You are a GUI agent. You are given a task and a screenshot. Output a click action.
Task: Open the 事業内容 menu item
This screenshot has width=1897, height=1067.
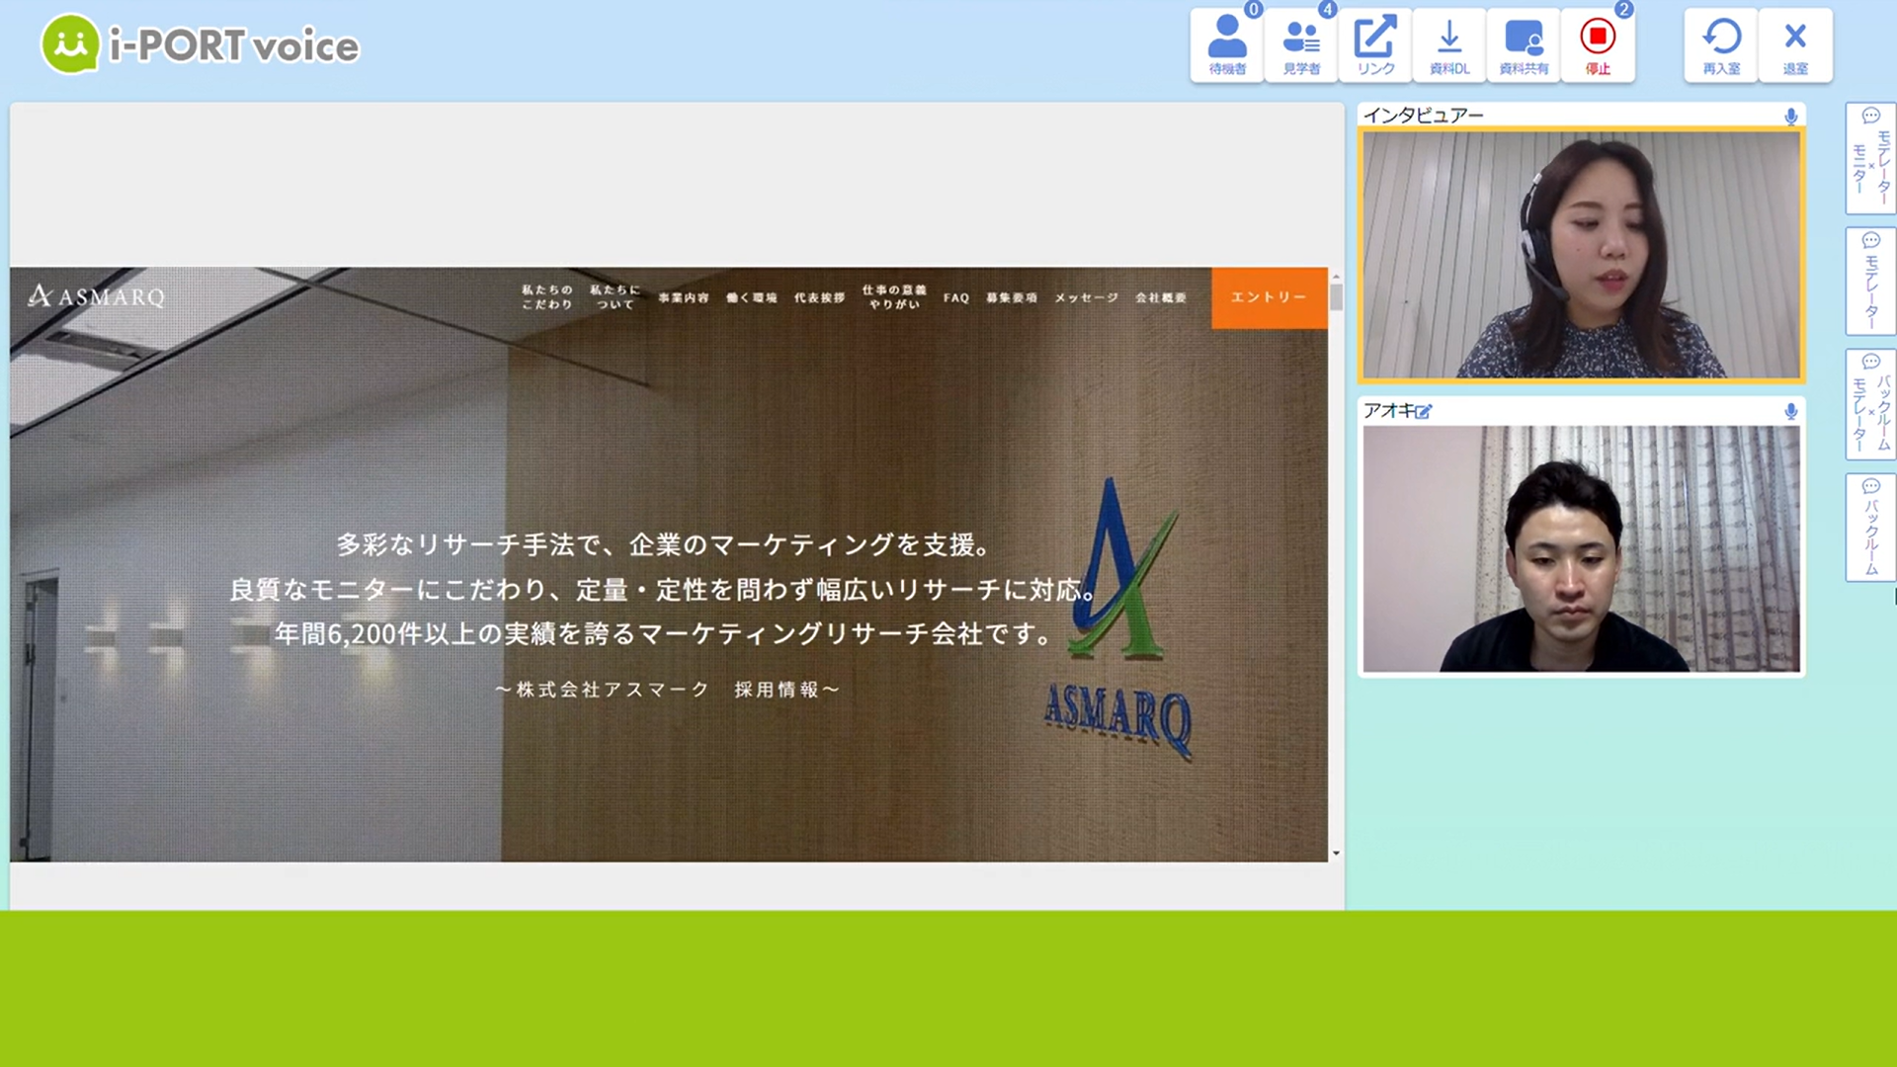pyautogui.click(x=684, y=297)
